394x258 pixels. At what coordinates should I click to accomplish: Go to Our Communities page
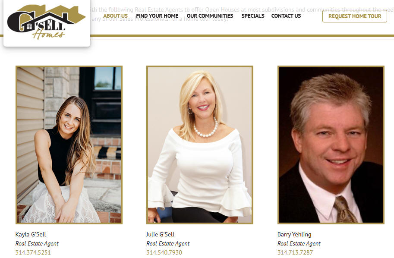[x=210, y=16]
